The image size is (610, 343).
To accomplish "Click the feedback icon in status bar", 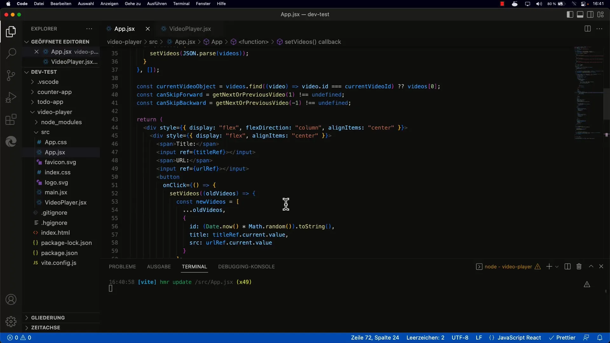I will (x=586, y=338).
